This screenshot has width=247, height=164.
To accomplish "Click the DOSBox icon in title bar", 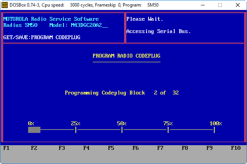I will click(5, 5).
